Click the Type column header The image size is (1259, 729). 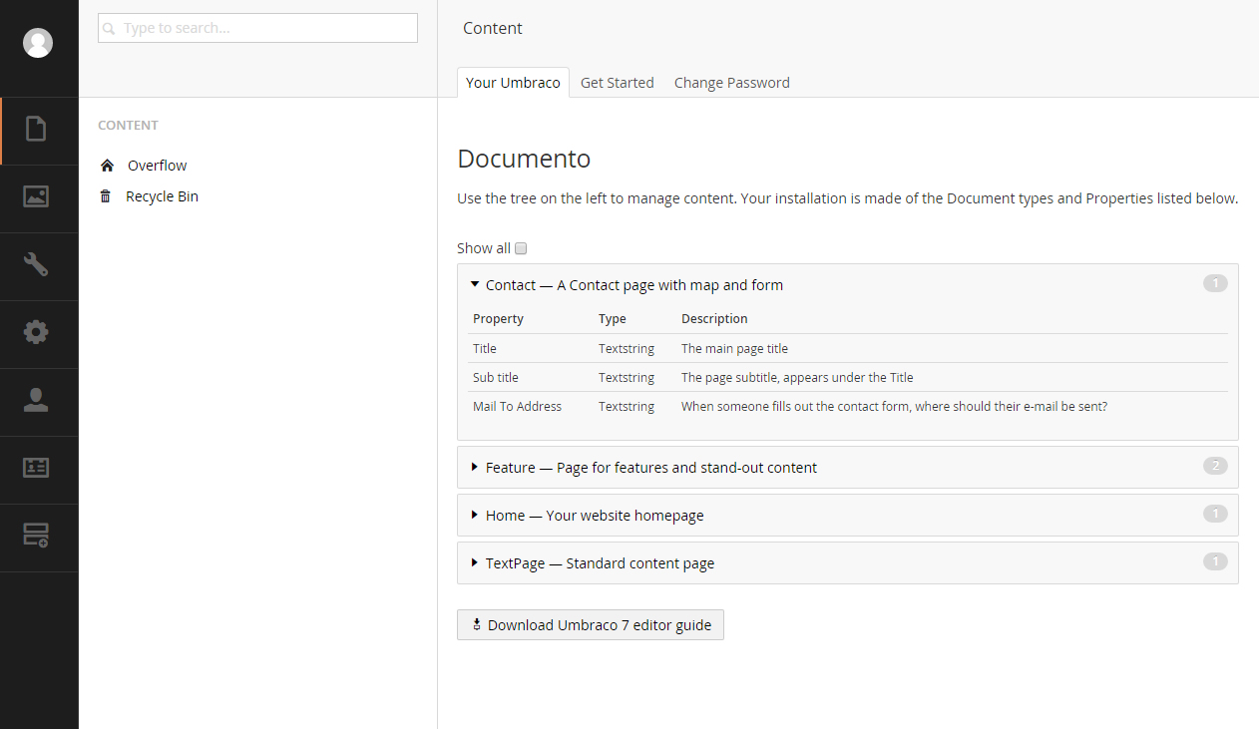[613, 319]
